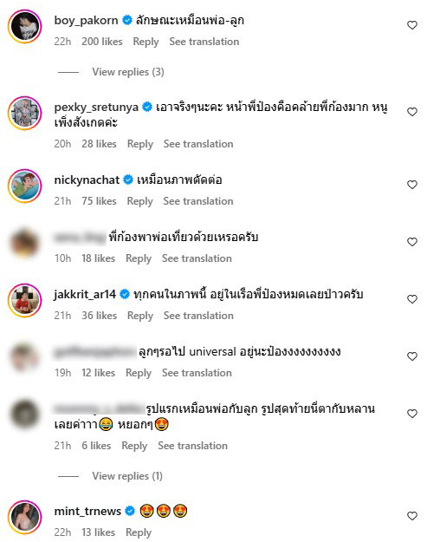Open the pexky_sretunya username link
This screenshot has height=542, width=427.
point(96,108)
